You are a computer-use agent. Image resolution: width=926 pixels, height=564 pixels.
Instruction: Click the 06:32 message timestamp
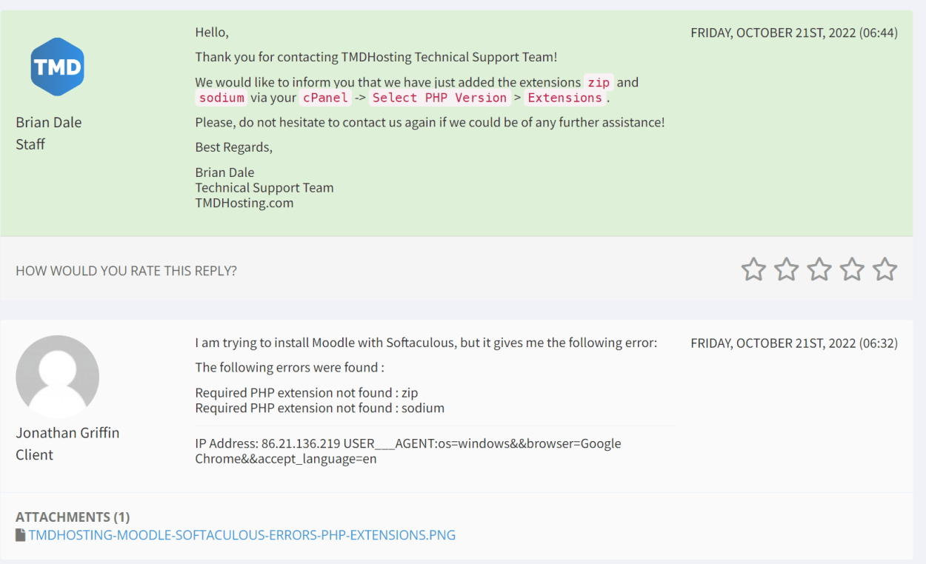[794, 343]
